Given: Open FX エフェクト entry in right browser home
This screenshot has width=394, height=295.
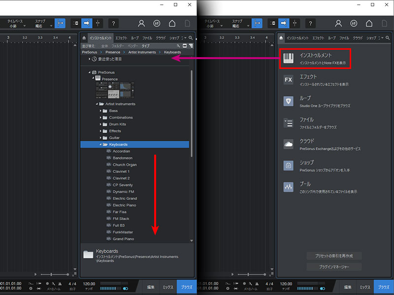Looking at the screenshot, I should (x=317, y=80).
